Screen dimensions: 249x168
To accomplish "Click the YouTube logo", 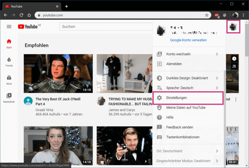I will pos(28,27).
